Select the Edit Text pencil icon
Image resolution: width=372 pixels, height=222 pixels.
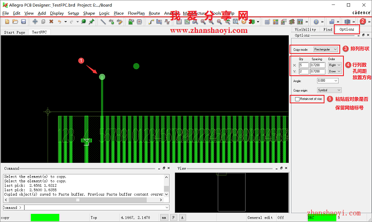point(119,21)
